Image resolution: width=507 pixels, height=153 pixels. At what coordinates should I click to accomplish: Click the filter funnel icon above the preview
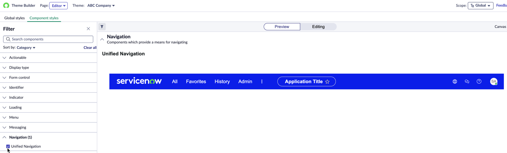point(102,27)
